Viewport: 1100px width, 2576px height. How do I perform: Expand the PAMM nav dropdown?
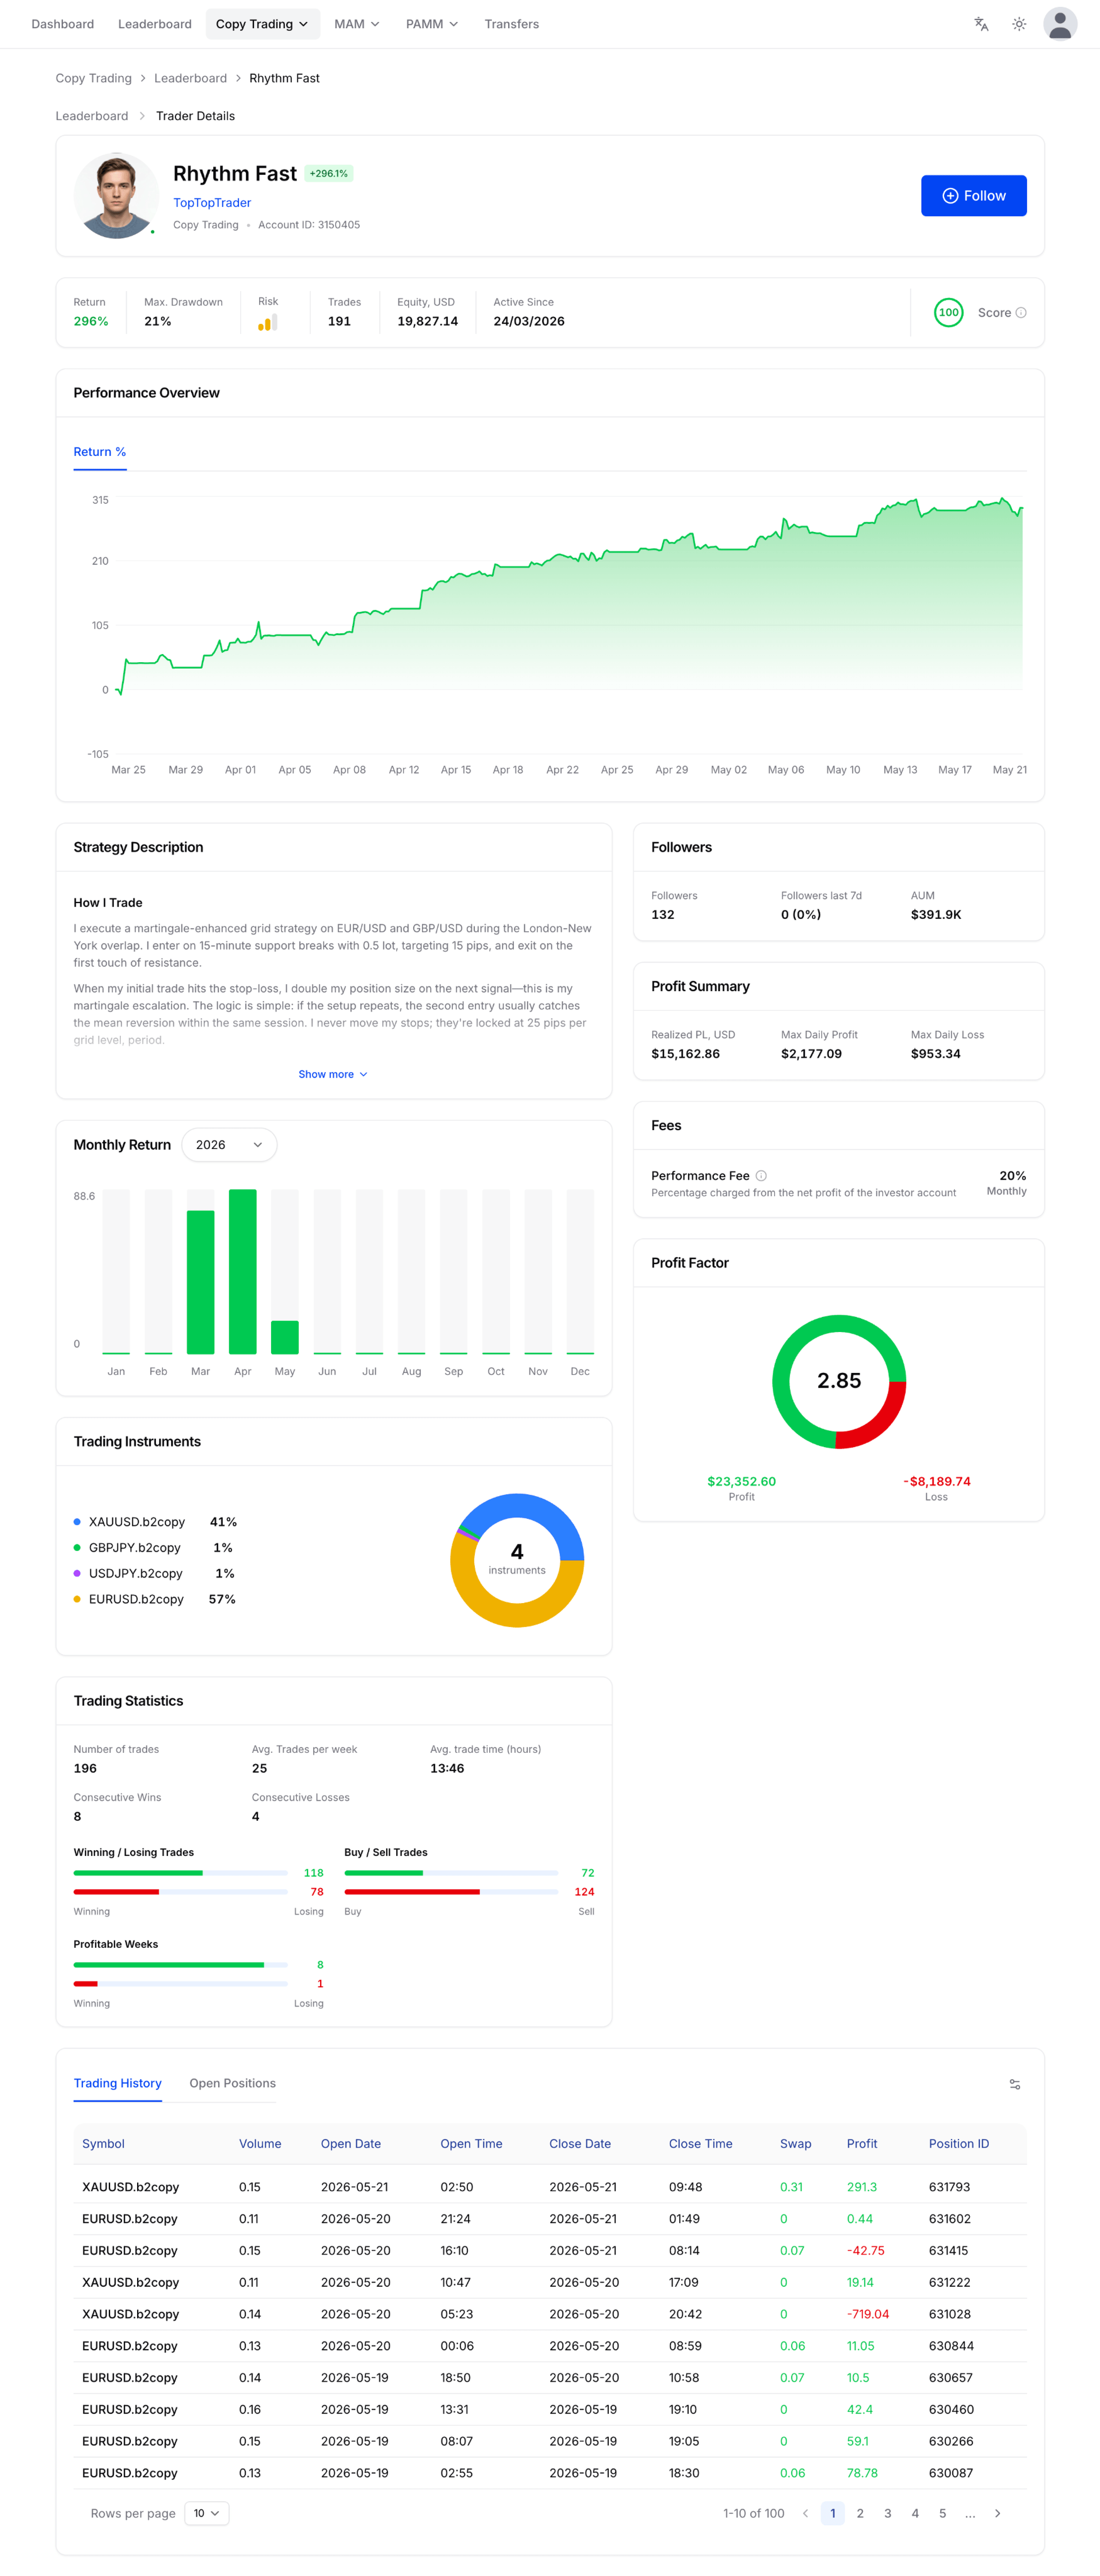coord(432,24)
